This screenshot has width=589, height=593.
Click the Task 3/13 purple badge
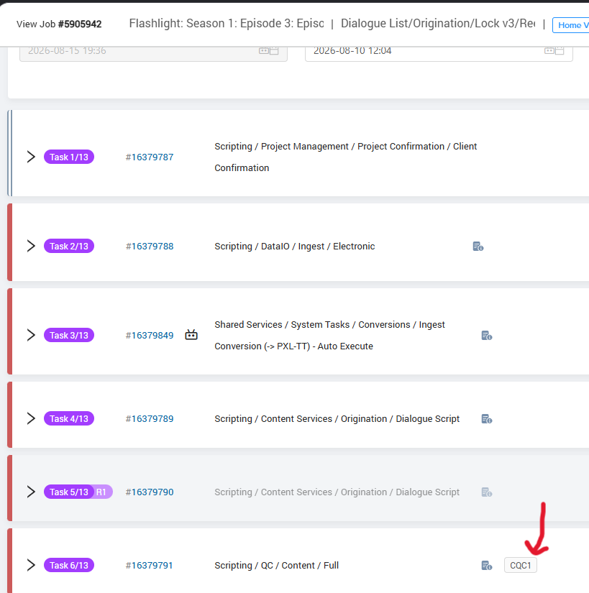(69, 336)
